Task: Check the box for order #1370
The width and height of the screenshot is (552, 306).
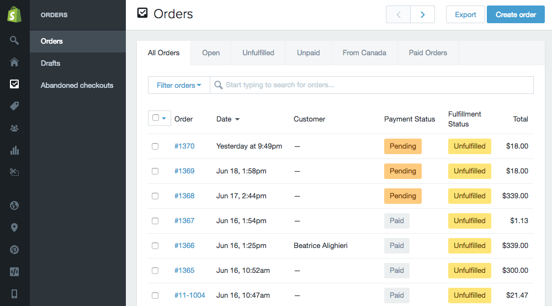Action: (155, 146)
